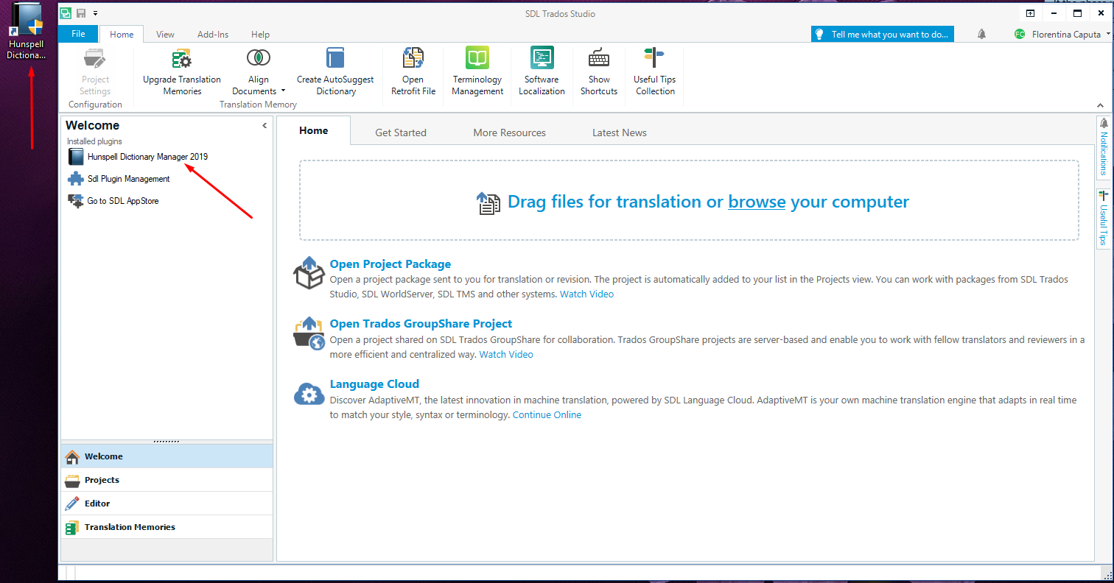Click the Show Shortcuts keyboard icon

click(x=599, y=58)
